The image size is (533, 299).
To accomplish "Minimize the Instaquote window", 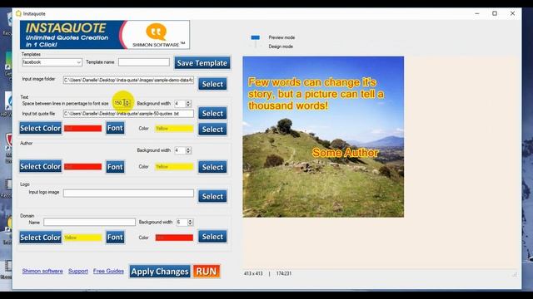I will point(477,13).
